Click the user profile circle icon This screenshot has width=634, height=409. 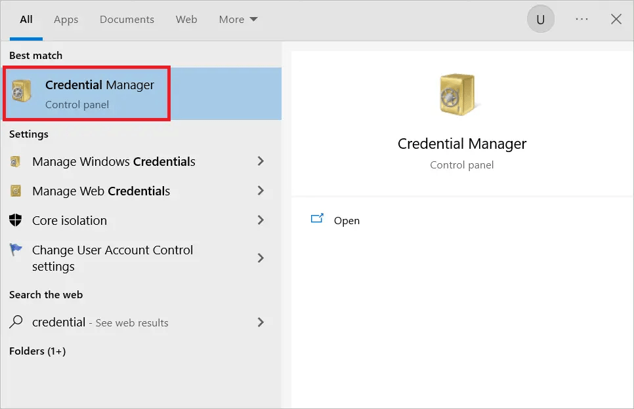click(x=540, y=19)
